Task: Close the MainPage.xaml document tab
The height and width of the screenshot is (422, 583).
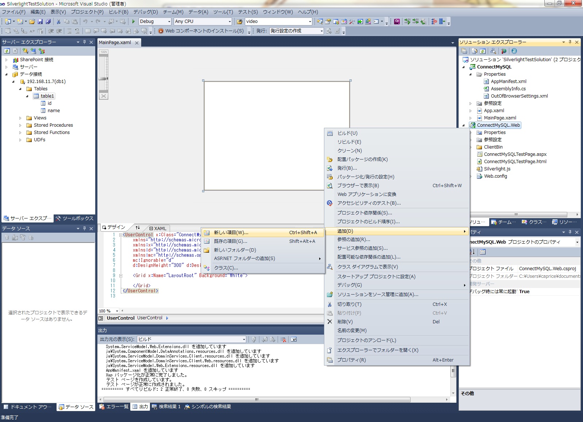Action: [x=137, y=43]
